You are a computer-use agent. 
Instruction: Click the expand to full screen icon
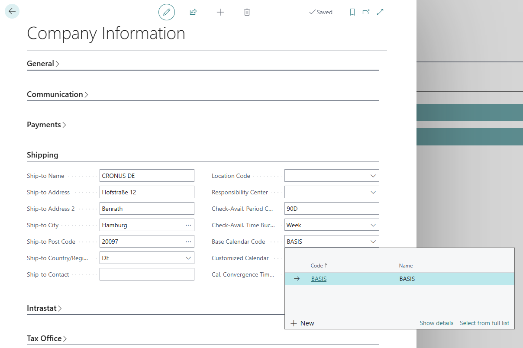click(380, 12)
